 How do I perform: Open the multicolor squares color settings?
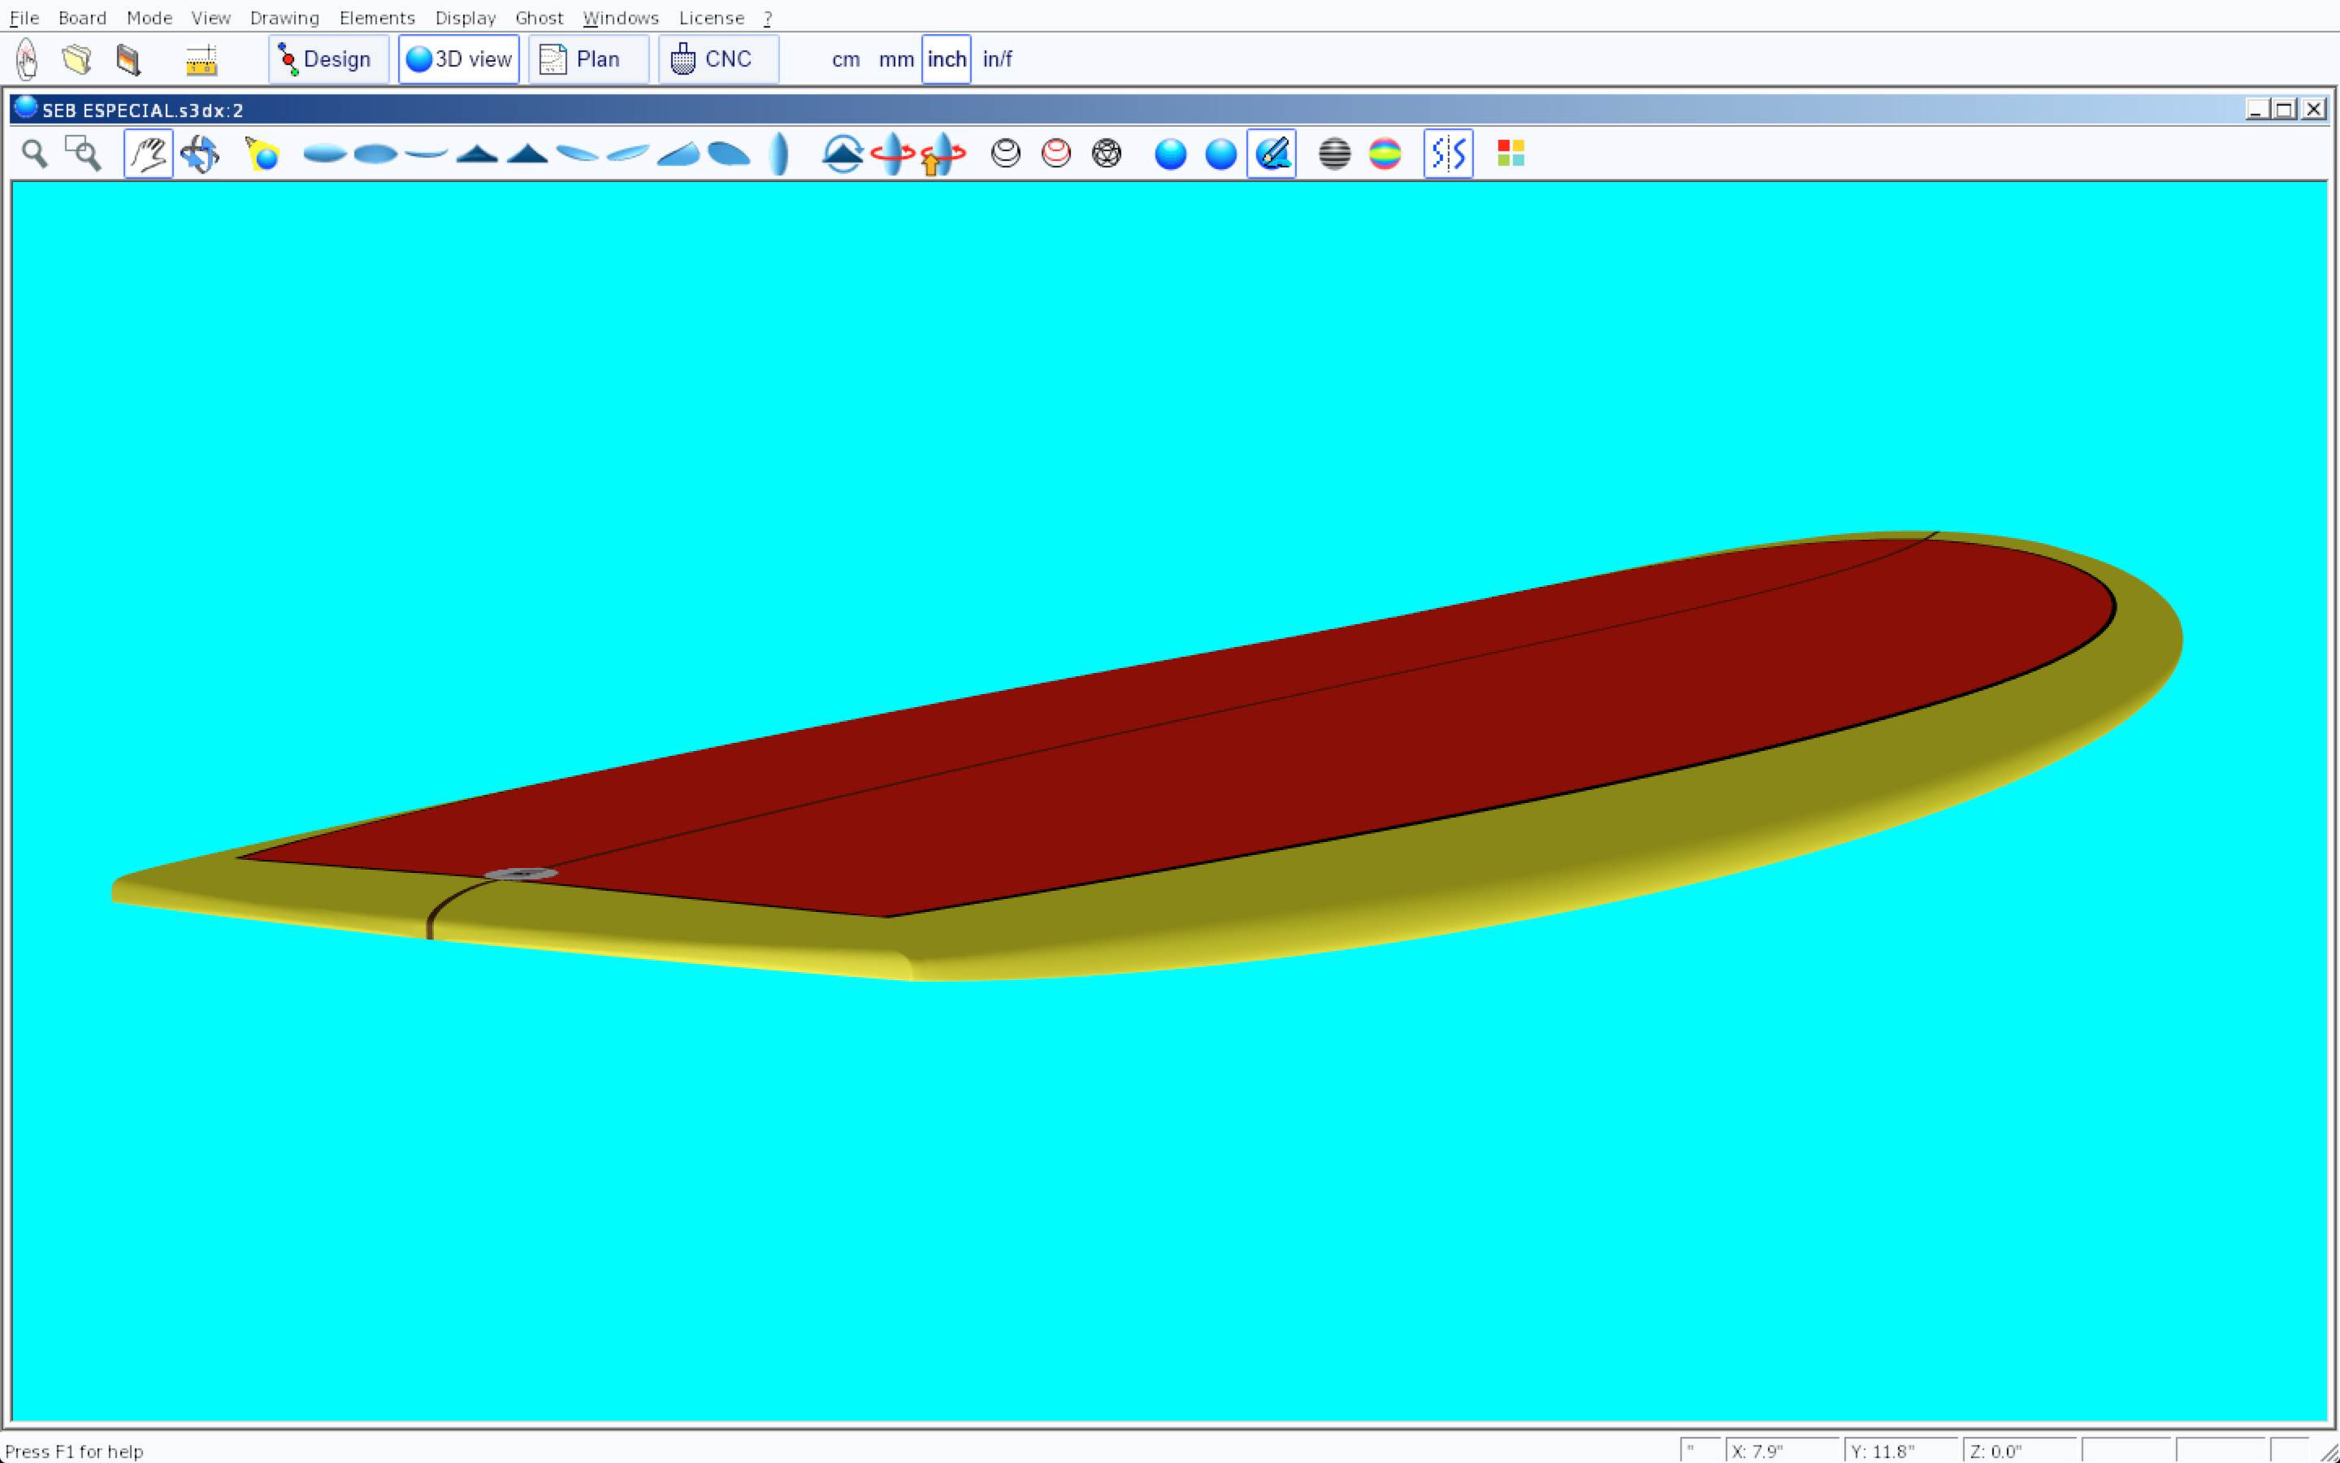click(1510, 154)
